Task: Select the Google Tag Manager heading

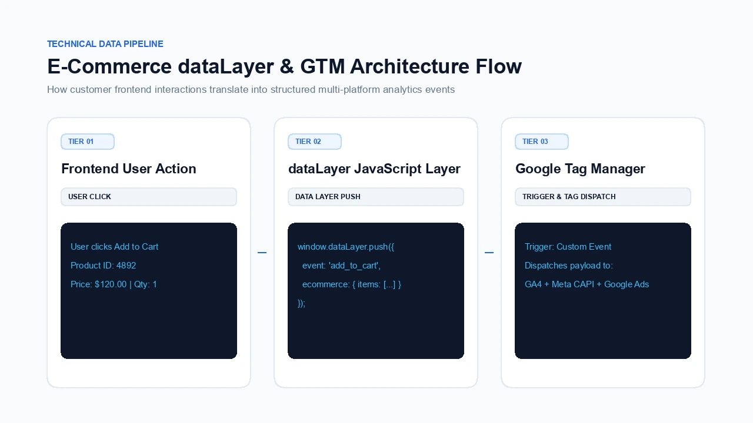Action: [580, 169]
